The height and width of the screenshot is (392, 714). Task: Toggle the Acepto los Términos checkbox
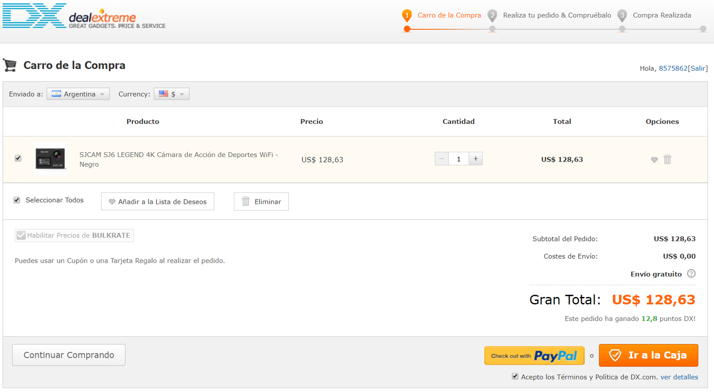pyautogui.click(x=515, y=377)
